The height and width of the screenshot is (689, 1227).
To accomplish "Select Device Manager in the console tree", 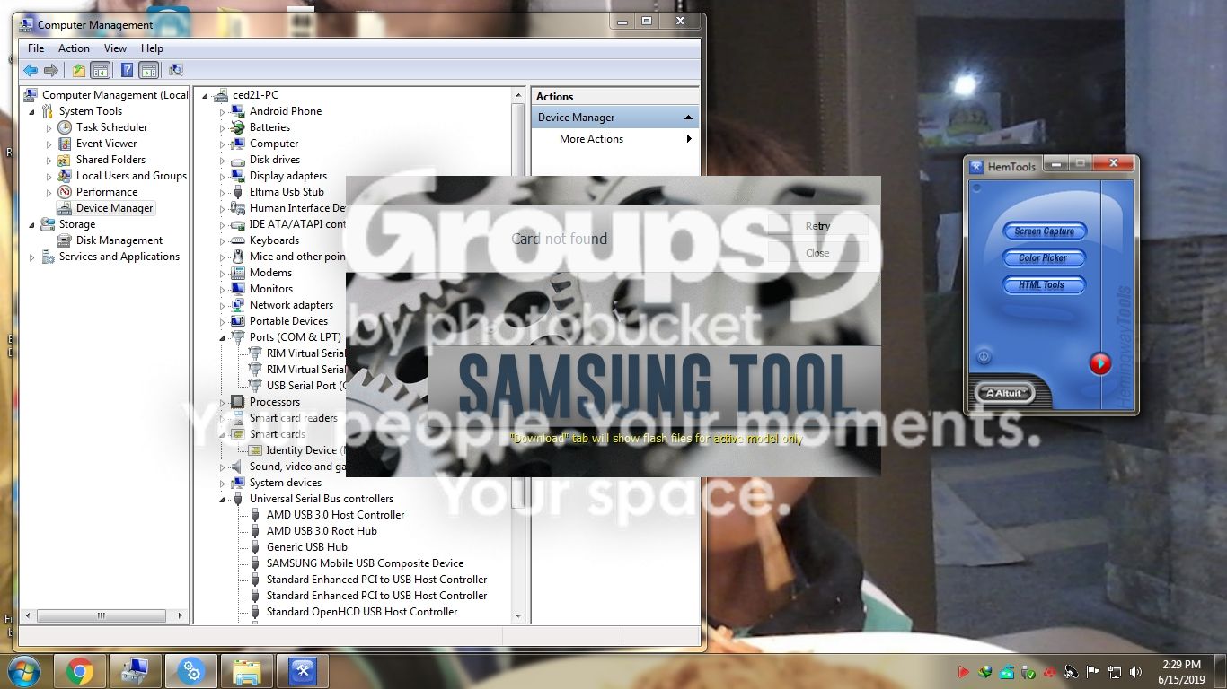I will [x=115, y=208].
